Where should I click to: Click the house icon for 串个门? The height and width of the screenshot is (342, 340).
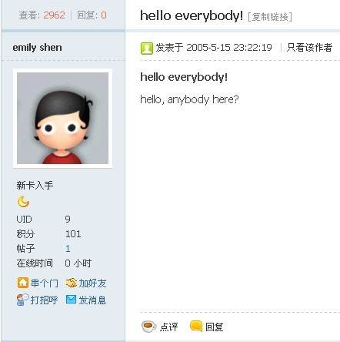(x=22, y=283)
